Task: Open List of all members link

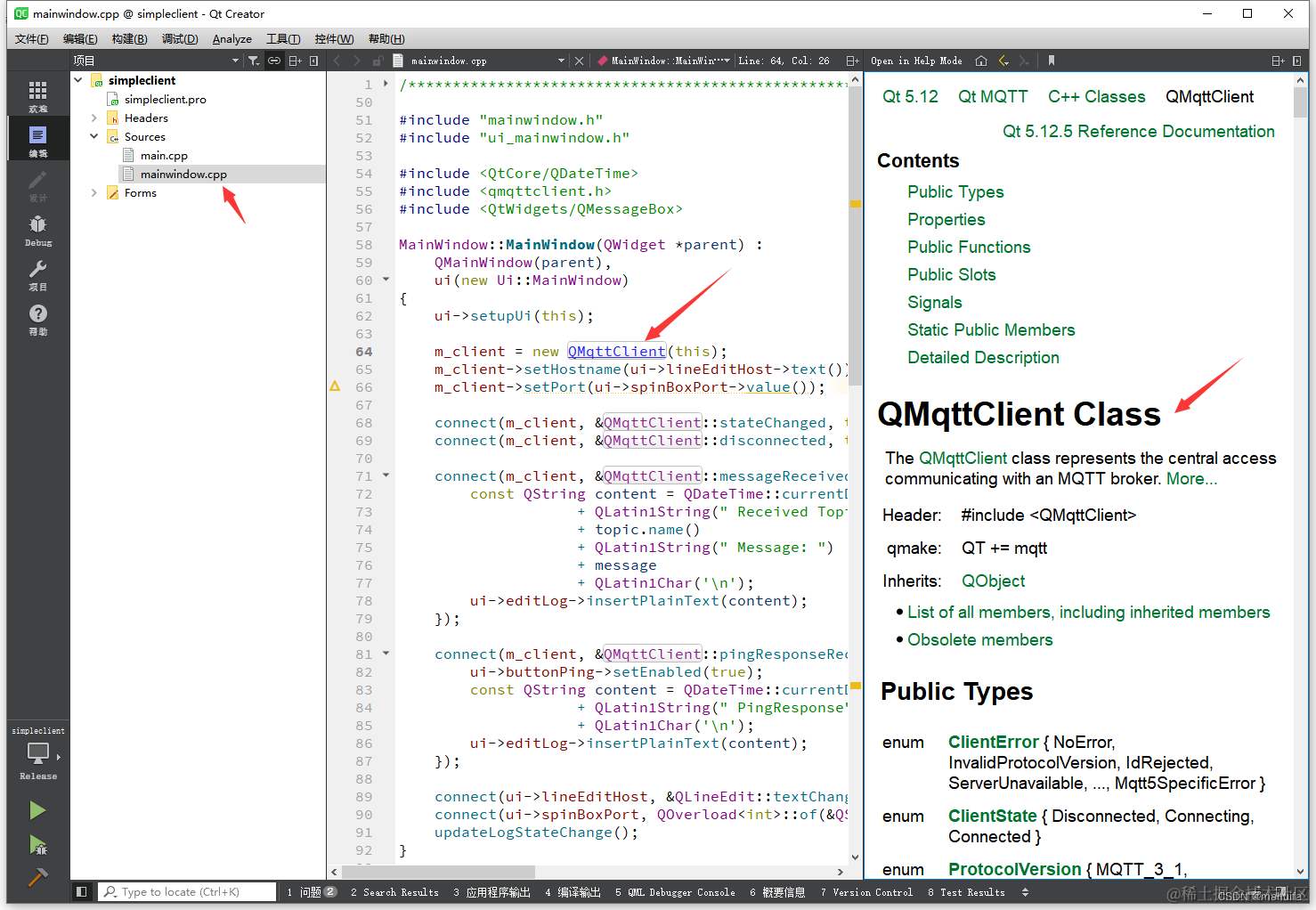Action: pos(1088,612)
